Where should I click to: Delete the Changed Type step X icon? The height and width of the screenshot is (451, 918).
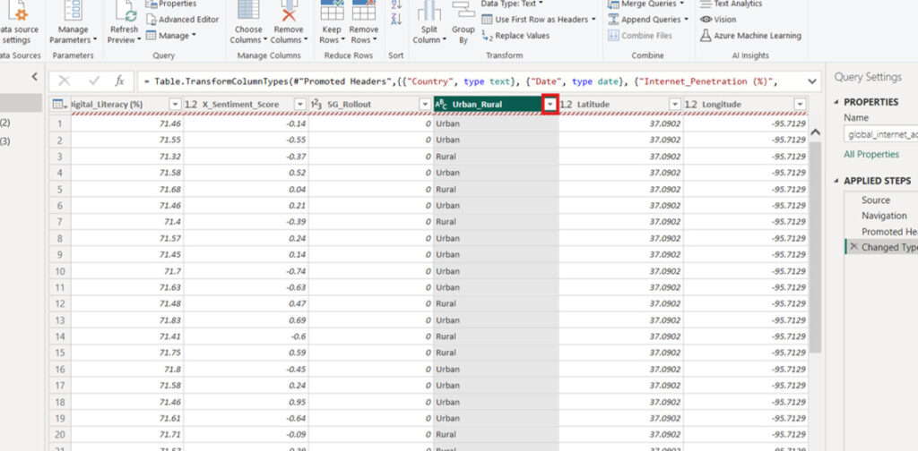(x=853, y=247)
